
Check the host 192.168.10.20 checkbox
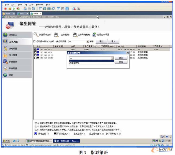(x=35, y=58)
